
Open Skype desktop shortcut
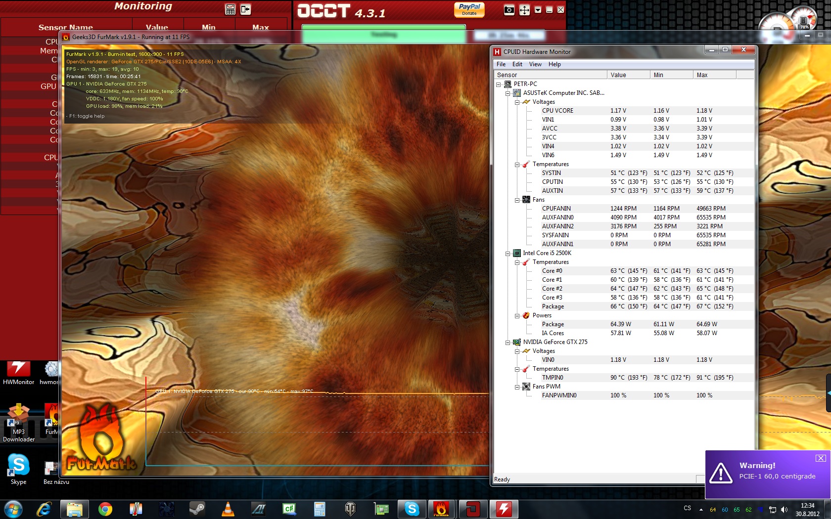tap(18, 470)
